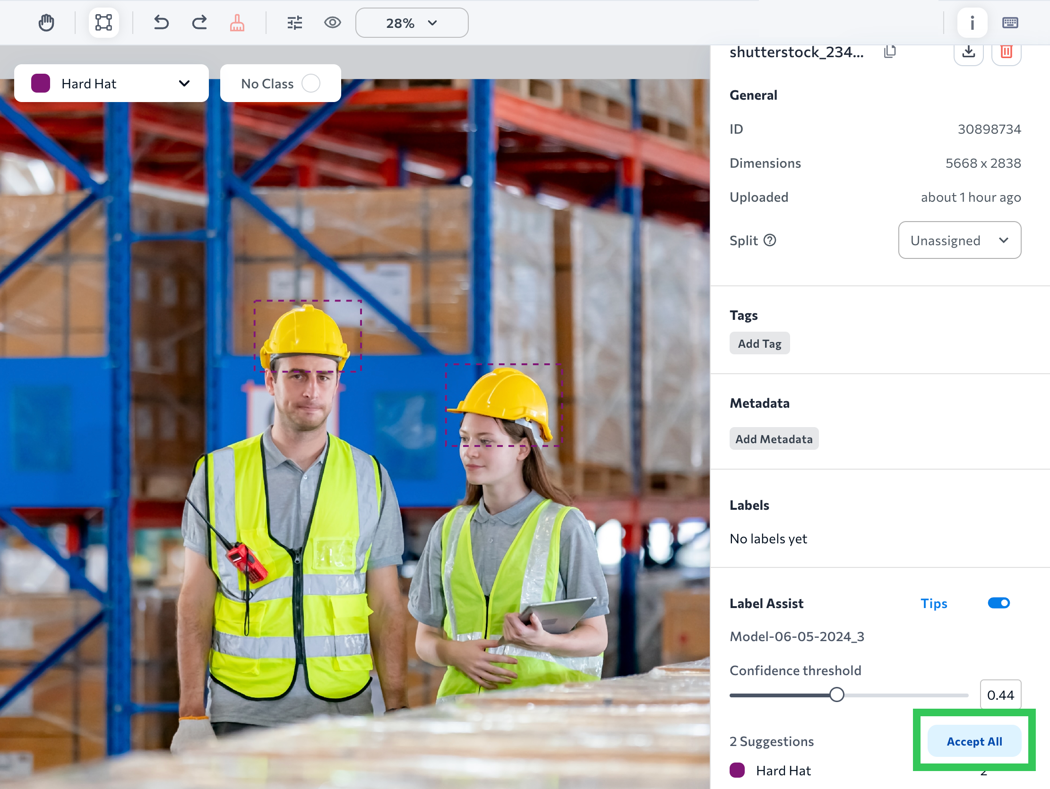Open the Label Assist Tips link
This screenshot has height=789, width=1050.
click(933, 603)
